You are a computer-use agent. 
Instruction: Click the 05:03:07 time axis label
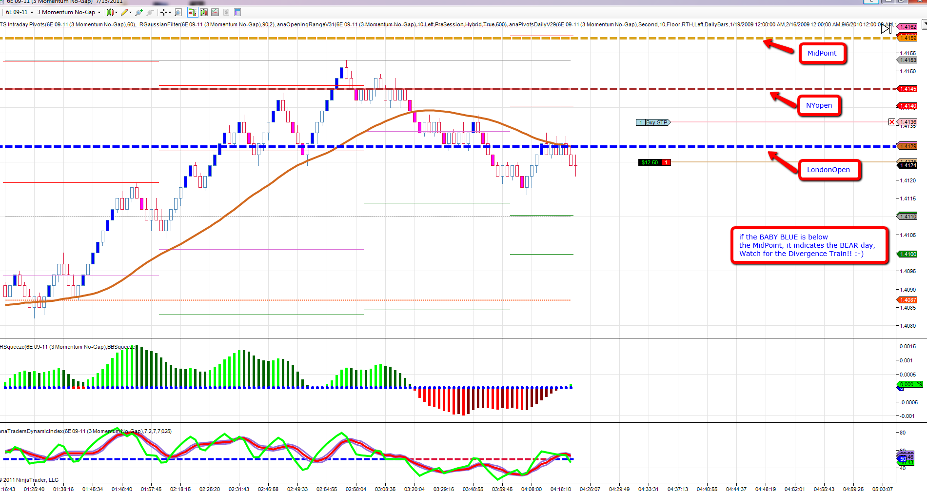point(883,489)
